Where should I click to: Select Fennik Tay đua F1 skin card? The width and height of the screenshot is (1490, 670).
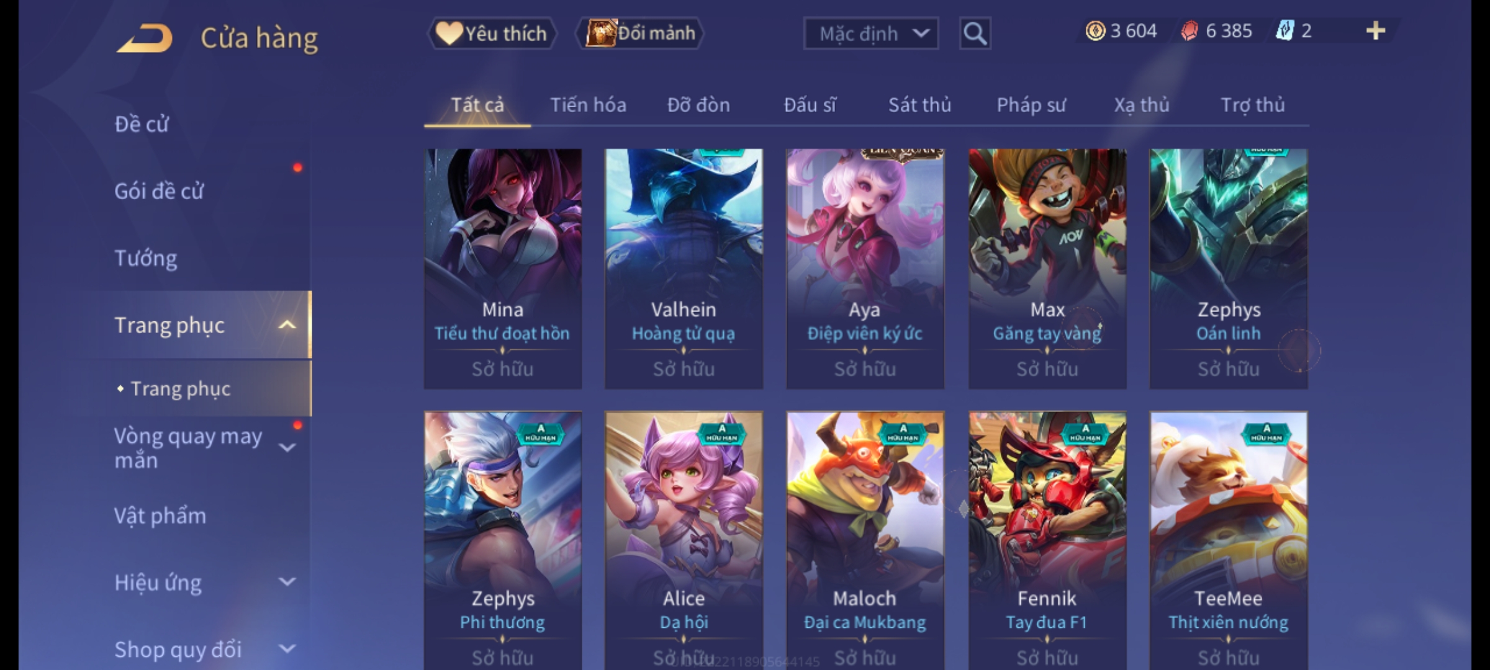click(x=1047, y=540)
